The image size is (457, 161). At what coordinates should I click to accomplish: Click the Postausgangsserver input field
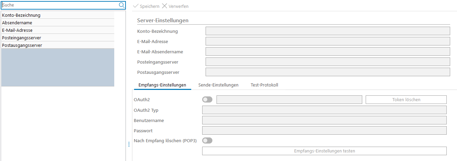pyautogui.click(x=327, y=72)
